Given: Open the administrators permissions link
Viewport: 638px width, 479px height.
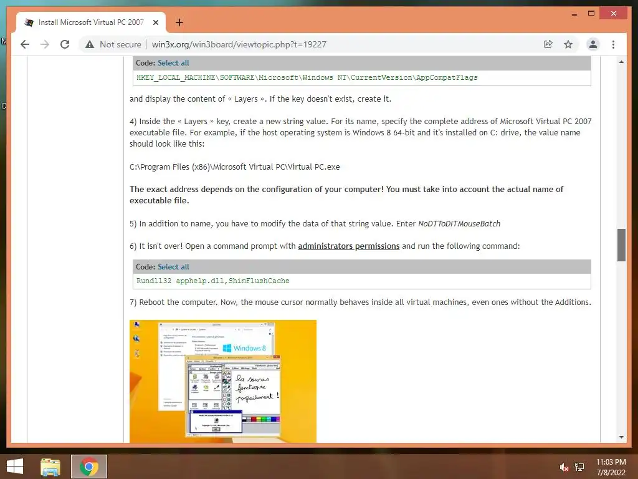Looking at the screenshot, I should (349, 246).
